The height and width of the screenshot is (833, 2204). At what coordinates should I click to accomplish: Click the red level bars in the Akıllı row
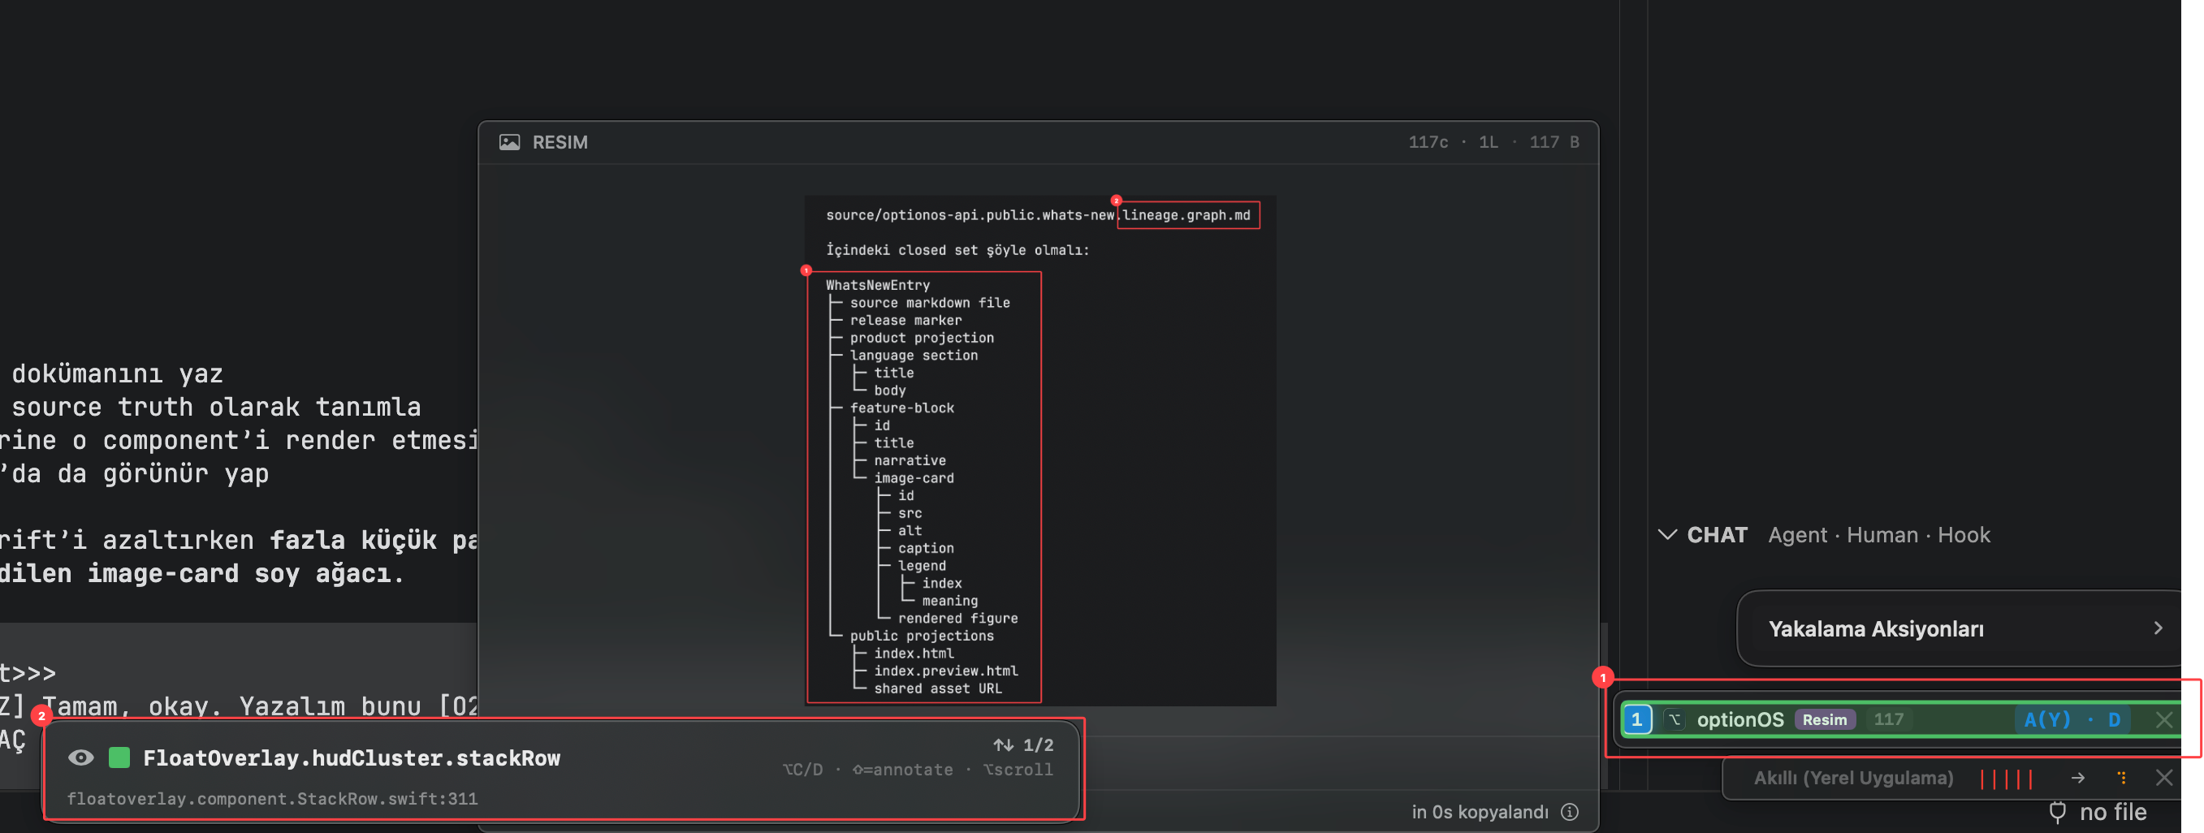(2006, 779)
